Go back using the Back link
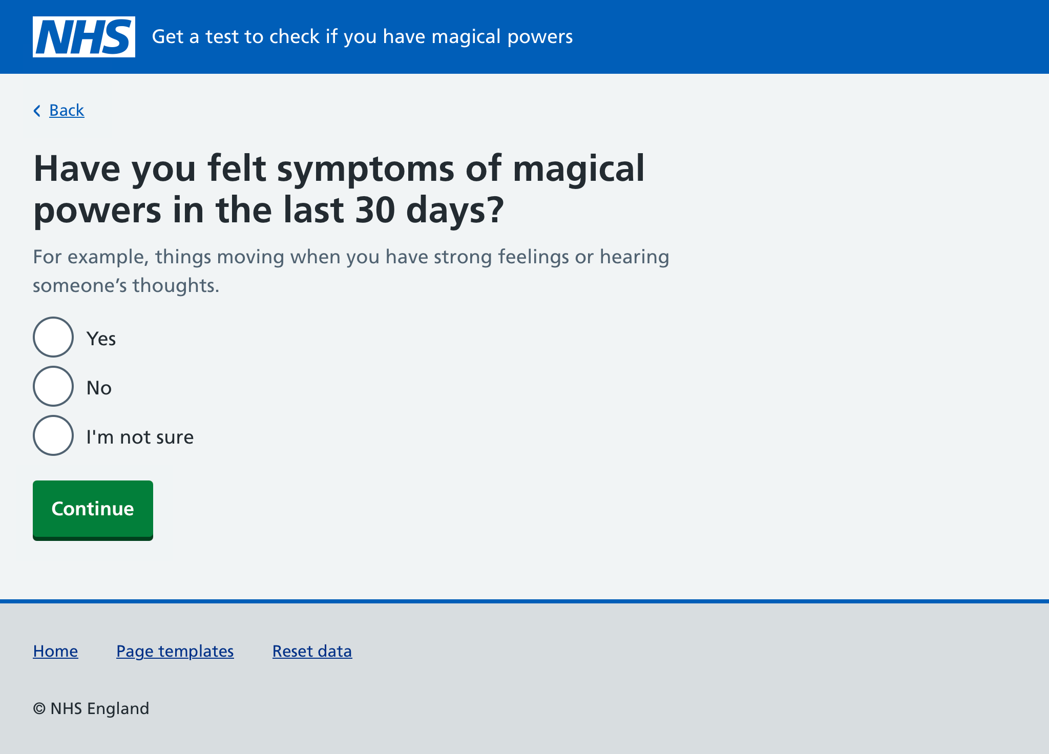This screenshot has width=1049, height=754. point(67,111)
